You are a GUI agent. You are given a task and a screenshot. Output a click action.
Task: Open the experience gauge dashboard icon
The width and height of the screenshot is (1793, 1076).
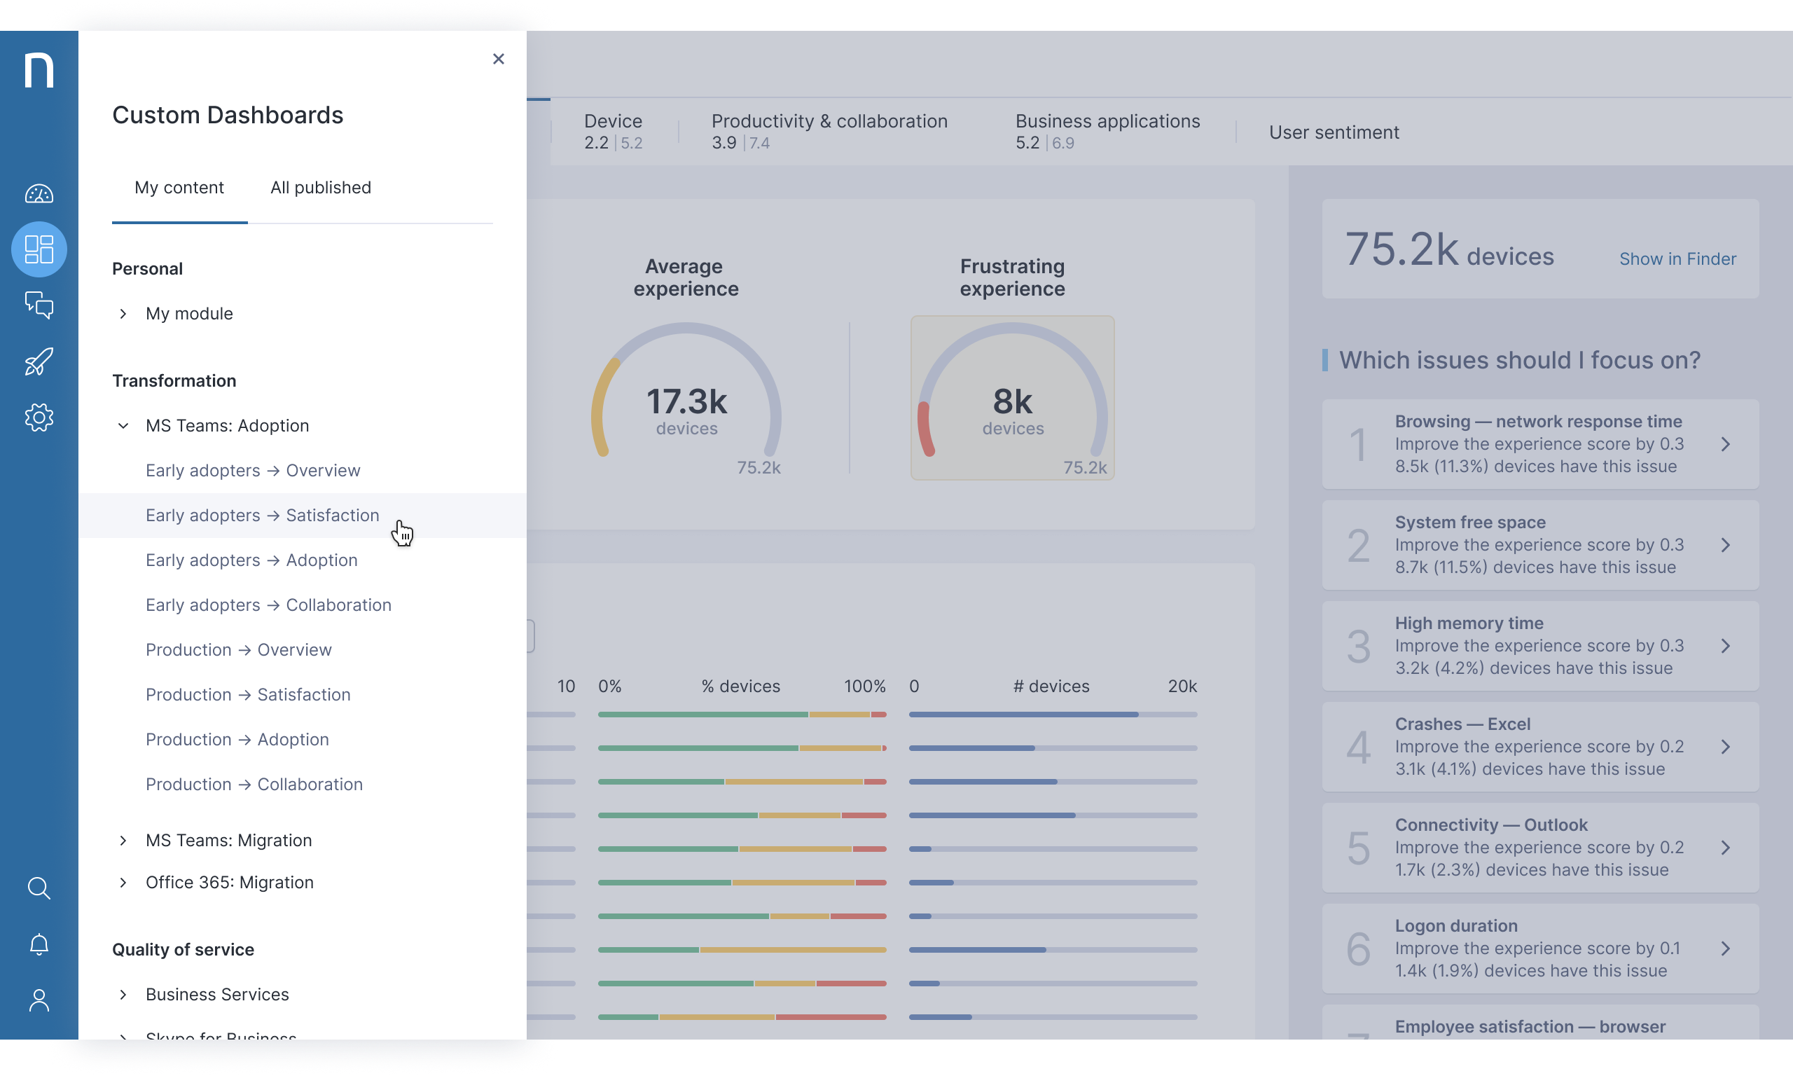pos(39,194)
